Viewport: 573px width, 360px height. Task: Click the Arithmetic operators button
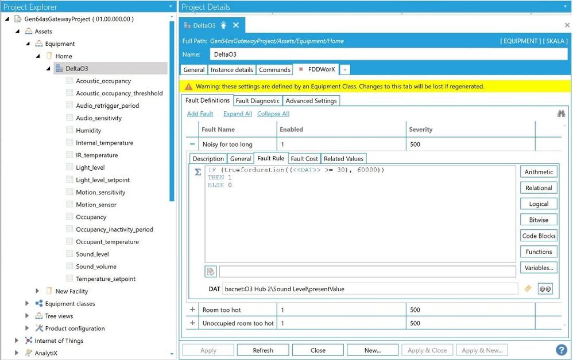click(539, 172)
